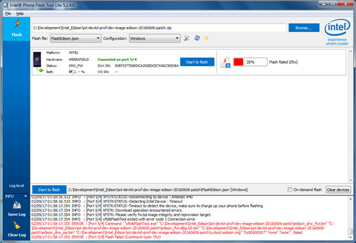356x243 pixels.
Task: Click the 'Download operation encountered errors' log line
Action: point(107,210)
